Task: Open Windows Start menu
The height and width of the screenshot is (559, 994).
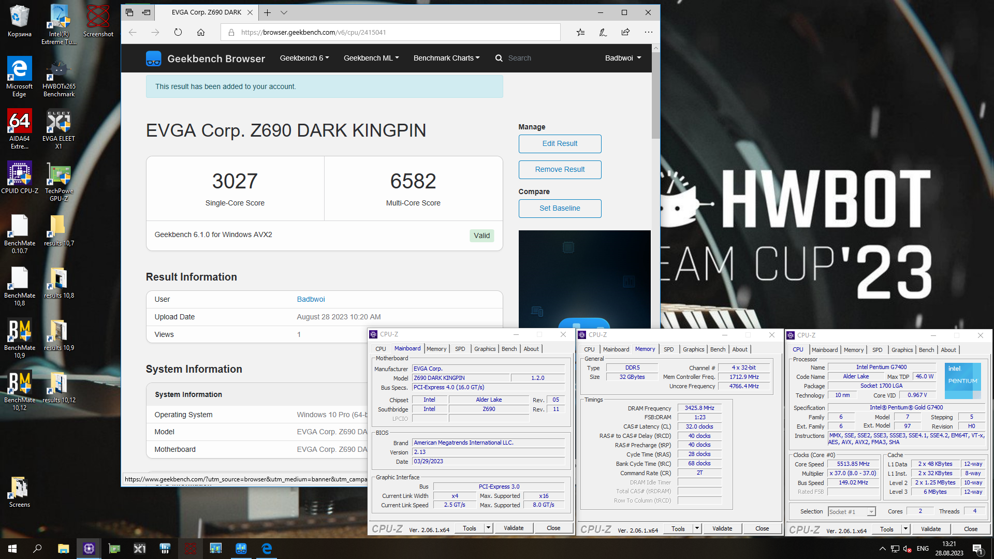Action: click(12, 549)
